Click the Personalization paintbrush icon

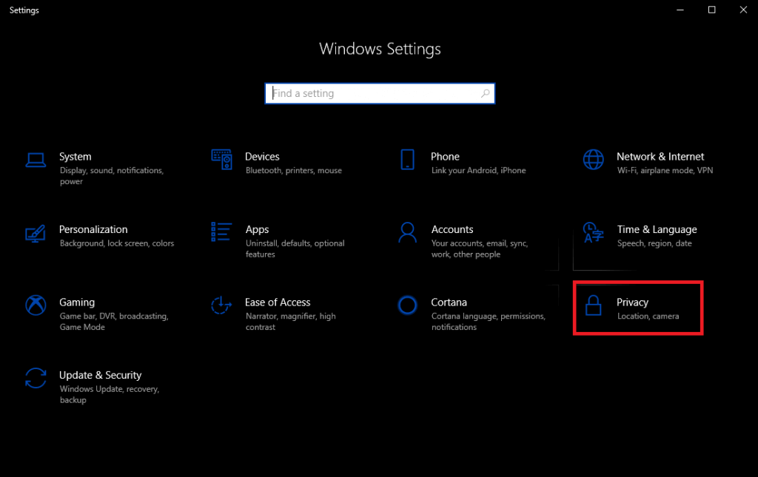[36, 233]
